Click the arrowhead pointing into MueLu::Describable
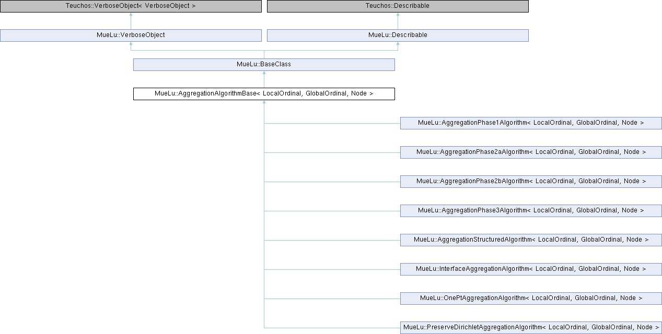The width and height of the screenshot is (662, 334). (x=398, y=44)
